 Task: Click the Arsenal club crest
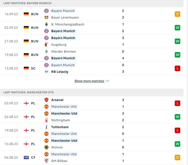point(46,100)
